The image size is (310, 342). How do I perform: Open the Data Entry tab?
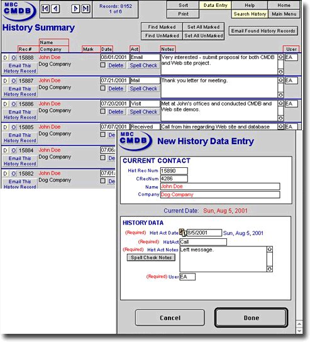tap(215, 5)
